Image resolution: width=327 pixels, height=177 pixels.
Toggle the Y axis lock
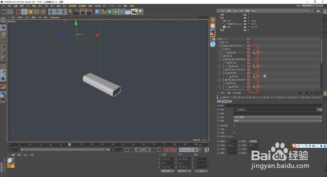point(57,12)
